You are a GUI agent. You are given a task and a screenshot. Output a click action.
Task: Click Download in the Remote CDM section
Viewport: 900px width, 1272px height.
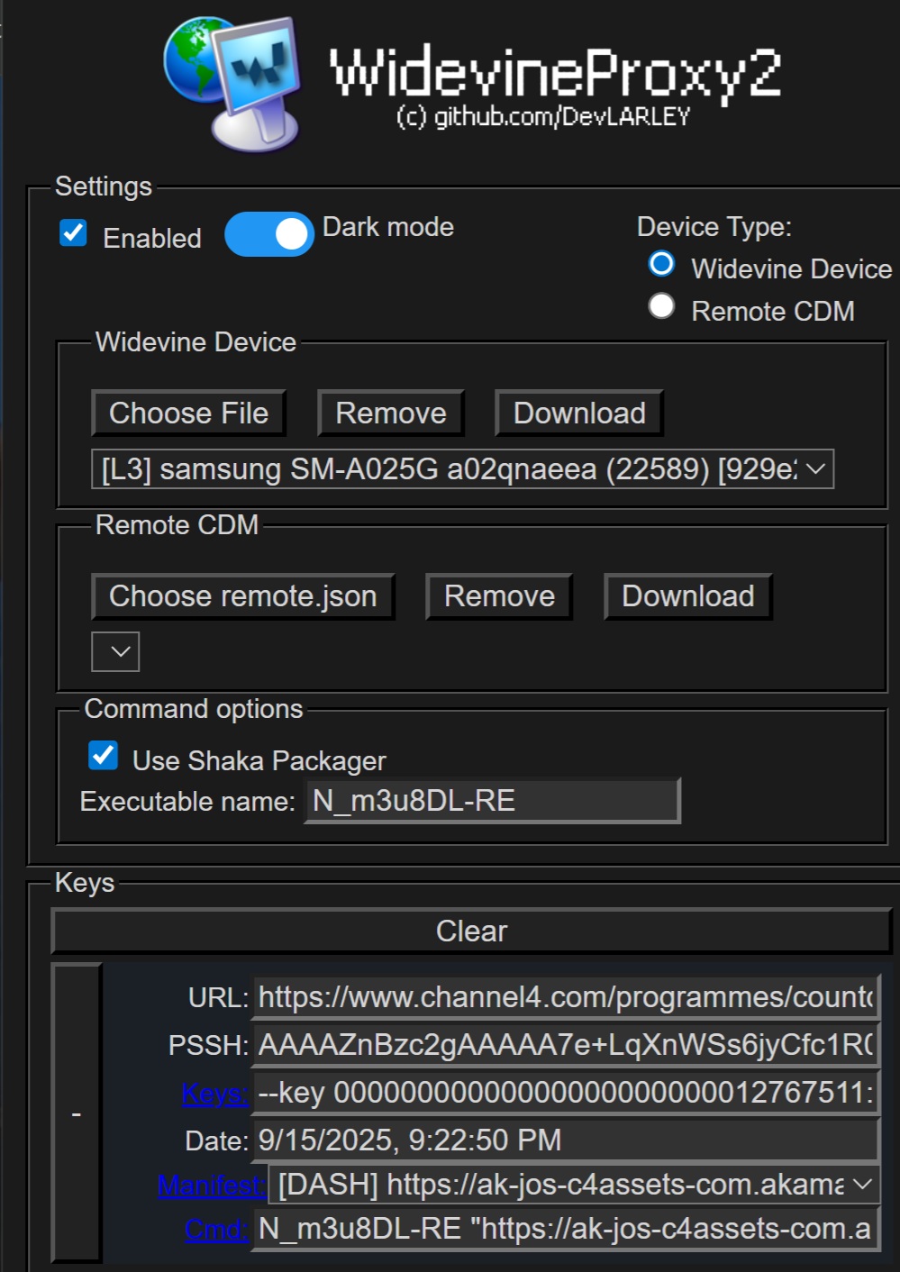click(x=688, y=596)
